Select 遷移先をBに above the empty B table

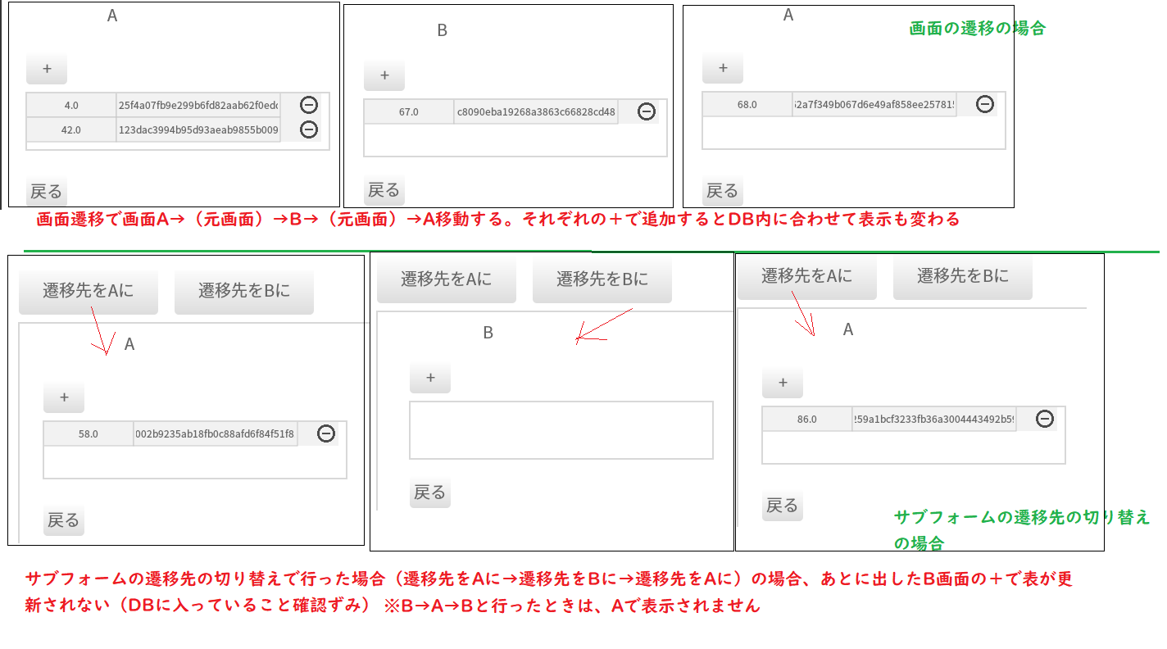[x=602, y=279]
